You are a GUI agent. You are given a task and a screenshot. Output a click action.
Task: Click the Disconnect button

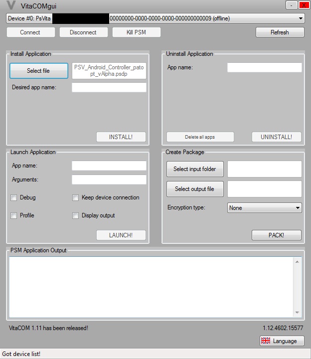[x=84, y=32]
